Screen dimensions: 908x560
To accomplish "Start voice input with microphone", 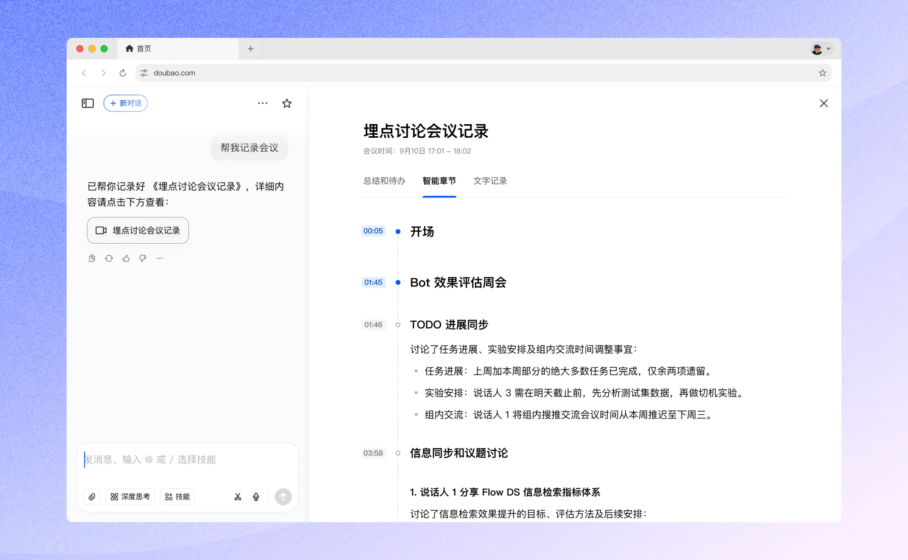I will [256, 497].
